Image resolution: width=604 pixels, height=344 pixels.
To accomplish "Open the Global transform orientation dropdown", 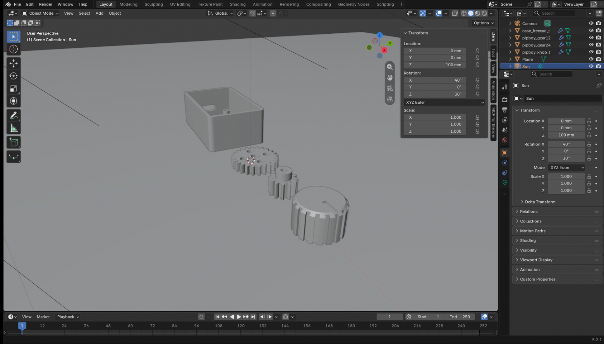I will (220, 13).
